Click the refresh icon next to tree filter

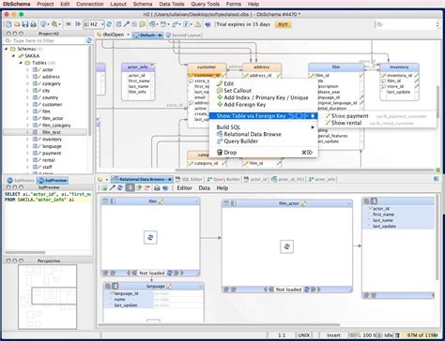[89, 40]
